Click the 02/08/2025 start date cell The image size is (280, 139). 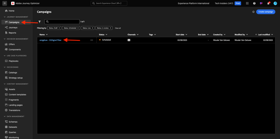pos(182,40)
